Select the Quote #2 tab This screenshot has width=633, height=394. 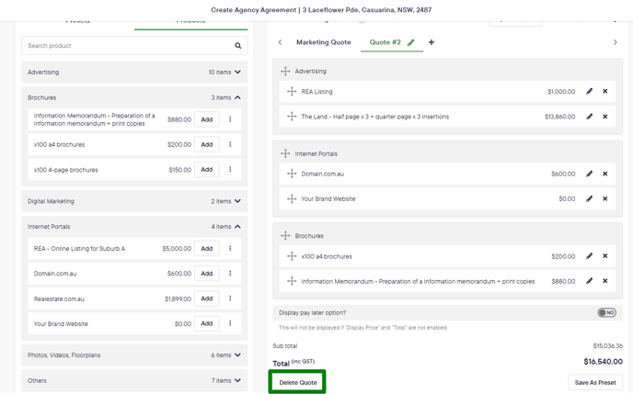click(385, 42)
